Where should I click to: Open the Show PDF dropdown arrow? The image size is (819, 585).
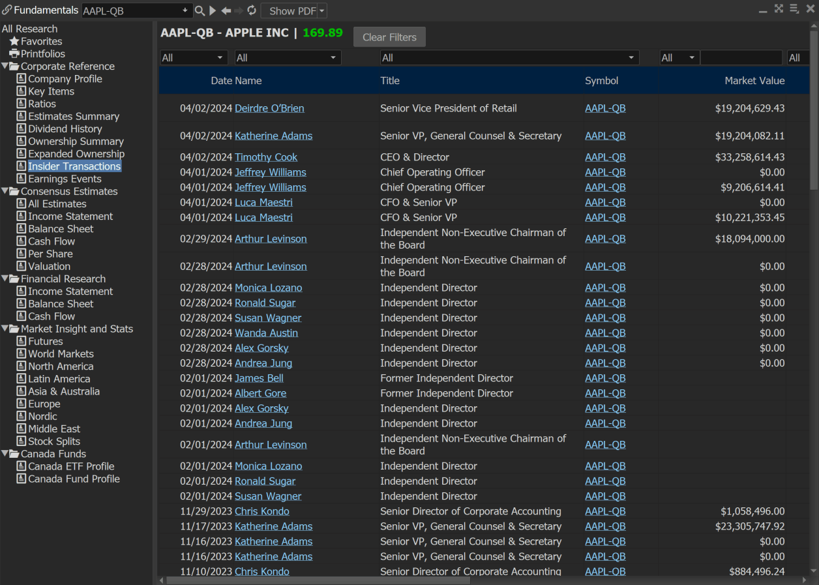pos(322,11)
